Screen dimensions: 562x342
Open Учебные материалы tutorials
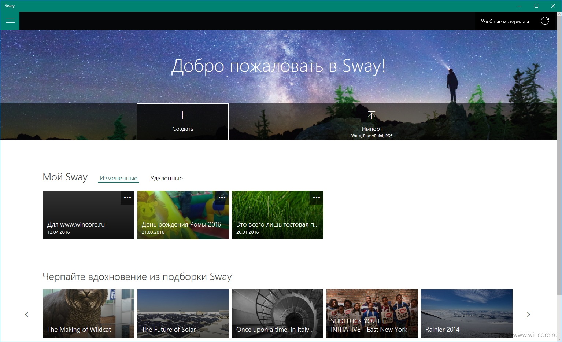[504, 21]
